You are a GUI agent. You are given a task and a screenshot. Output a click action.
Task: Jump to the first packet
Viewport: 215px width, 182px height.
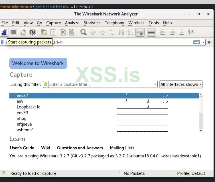121,32
